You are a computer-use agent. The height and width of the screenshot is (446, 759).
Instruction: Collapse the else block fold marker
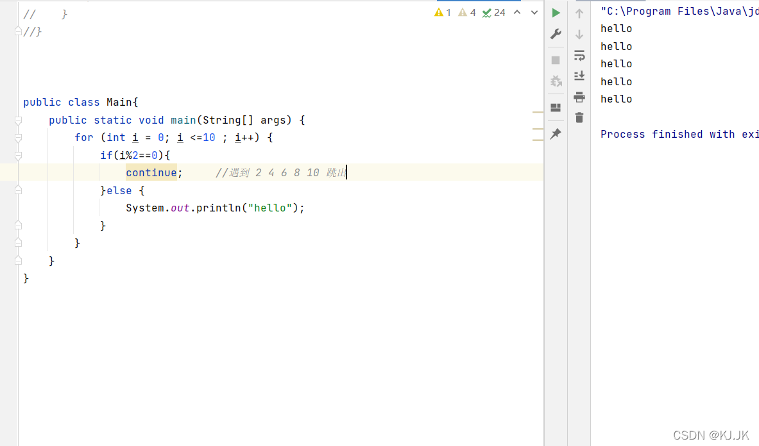click(x=18, y=190)
